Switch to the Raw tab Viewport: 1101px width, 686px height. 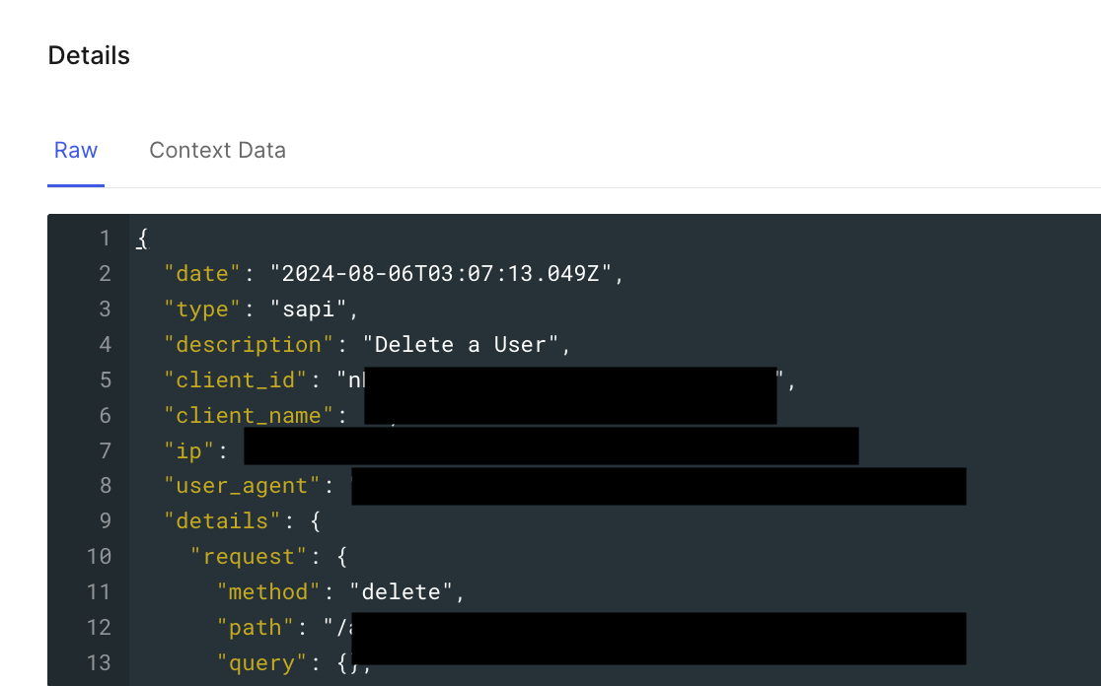pos(76,150)
